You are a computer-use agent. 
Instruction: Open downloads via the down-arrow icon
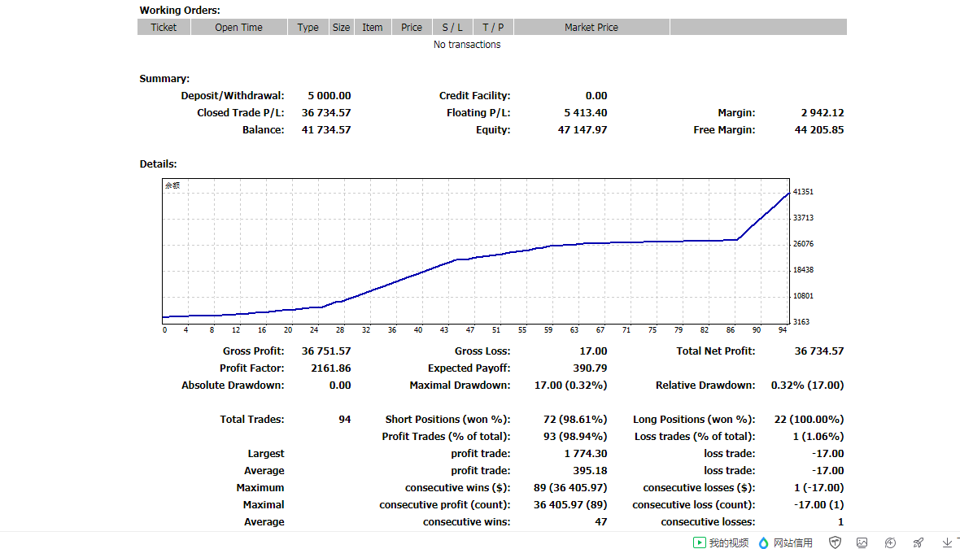click(x=947, y=542)
